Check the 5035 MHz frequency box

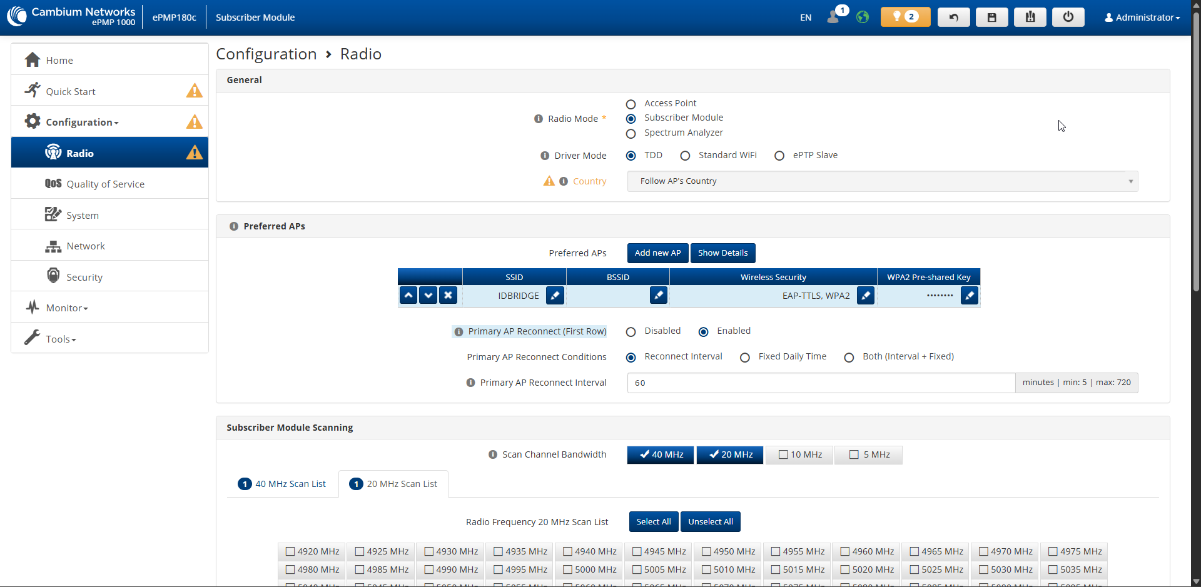tap(1053, 569)
